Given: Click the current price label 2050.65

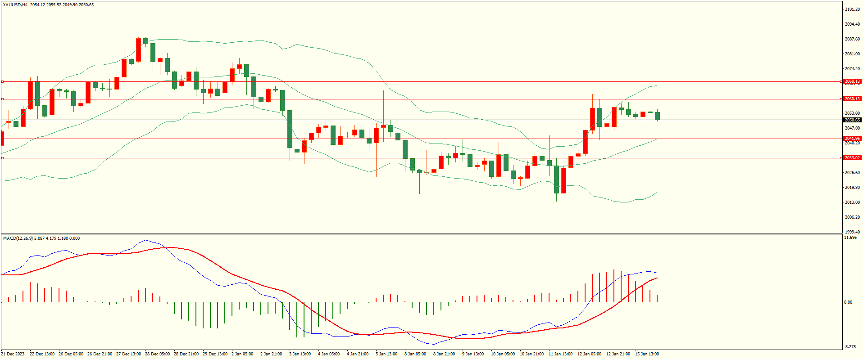Looking at the screenshot, I should point(852,120).
